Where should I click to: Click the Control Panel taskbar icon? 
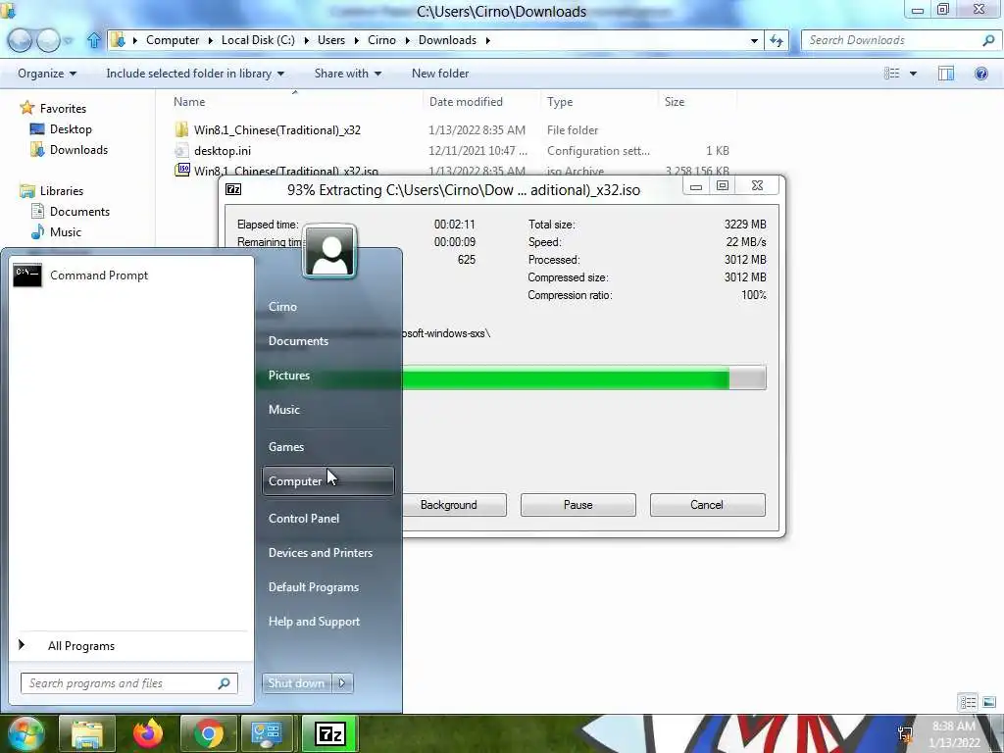(x=267, y=733)
